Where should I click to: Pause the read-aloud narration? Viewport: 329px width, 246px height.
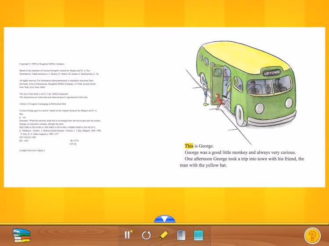[128, 235]
